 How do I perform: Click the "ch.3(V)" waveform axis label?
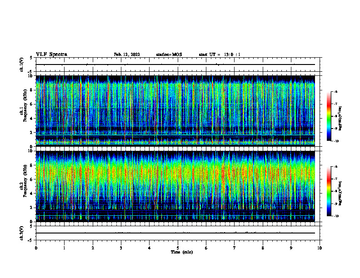coord(21,233)
